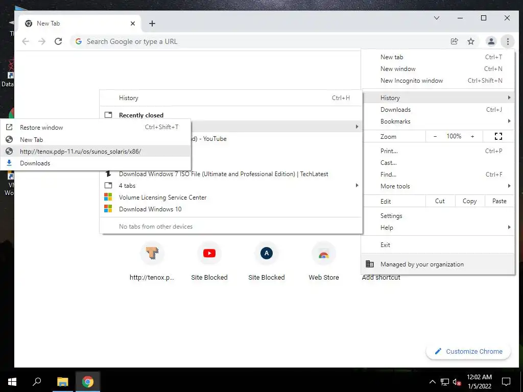
Task: Close the New Tab tab
Action: tap(133, 23)
